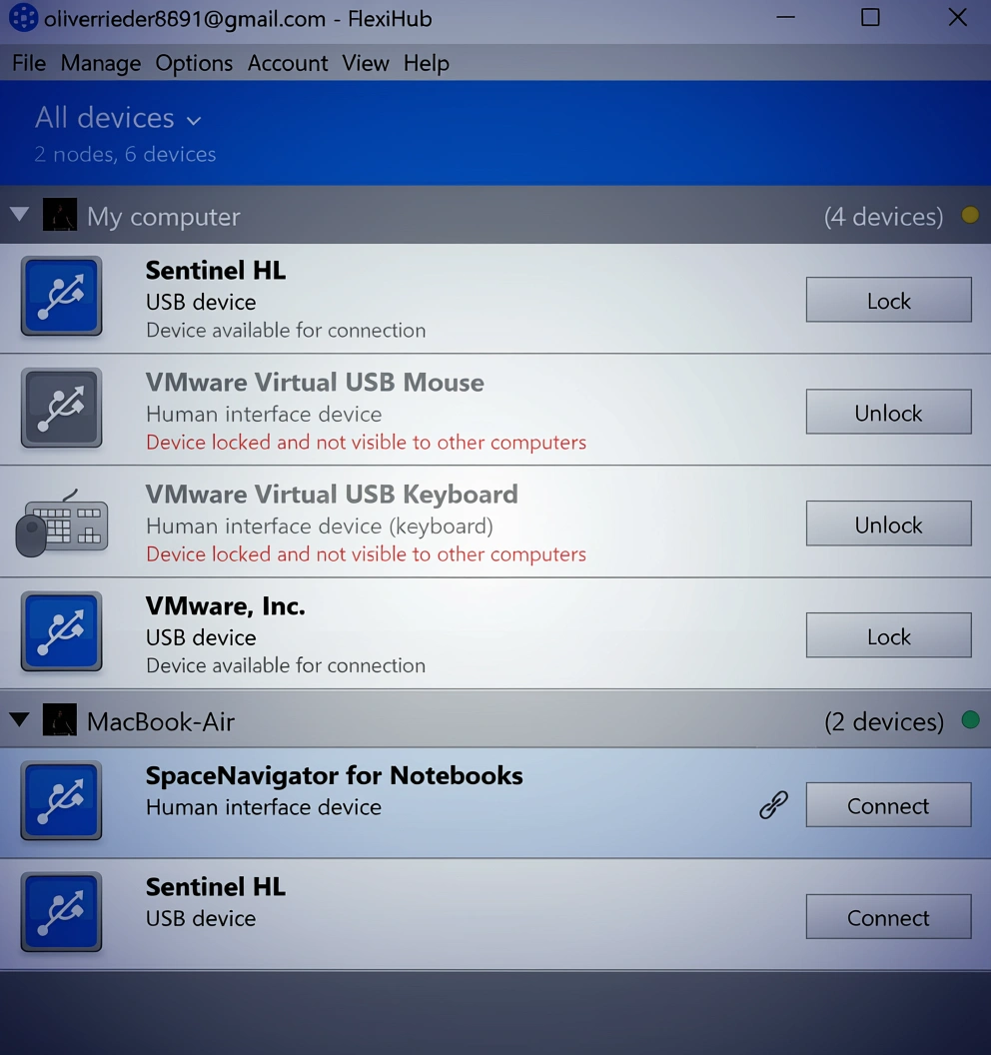Click the Sentinel HL USB icon under My computer
This screenshot has height=1055, width=991.
pos(61,297)
